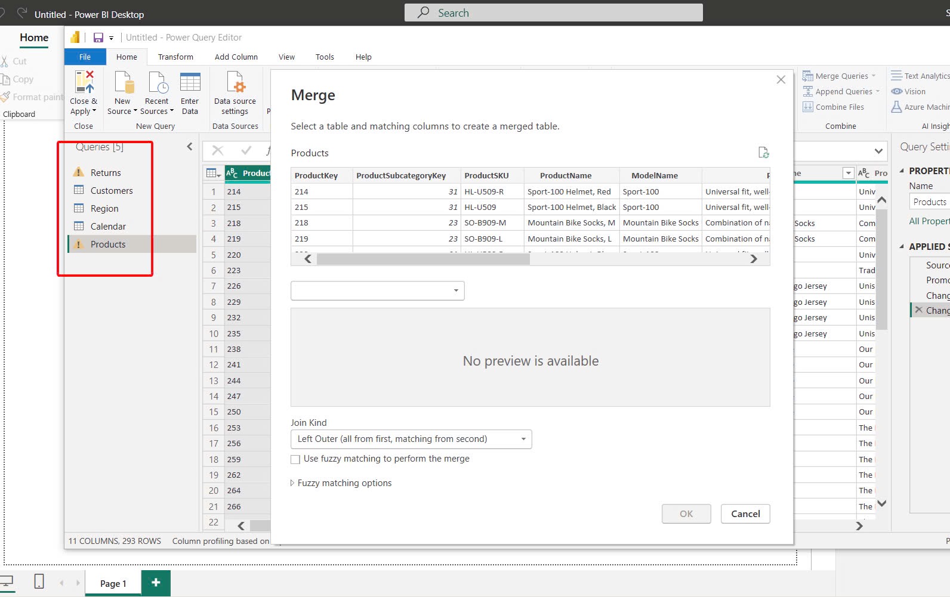Open Recent Sources icon
Image resolution: width=950 pixels, height=597 pixels.
coord(158,82)
